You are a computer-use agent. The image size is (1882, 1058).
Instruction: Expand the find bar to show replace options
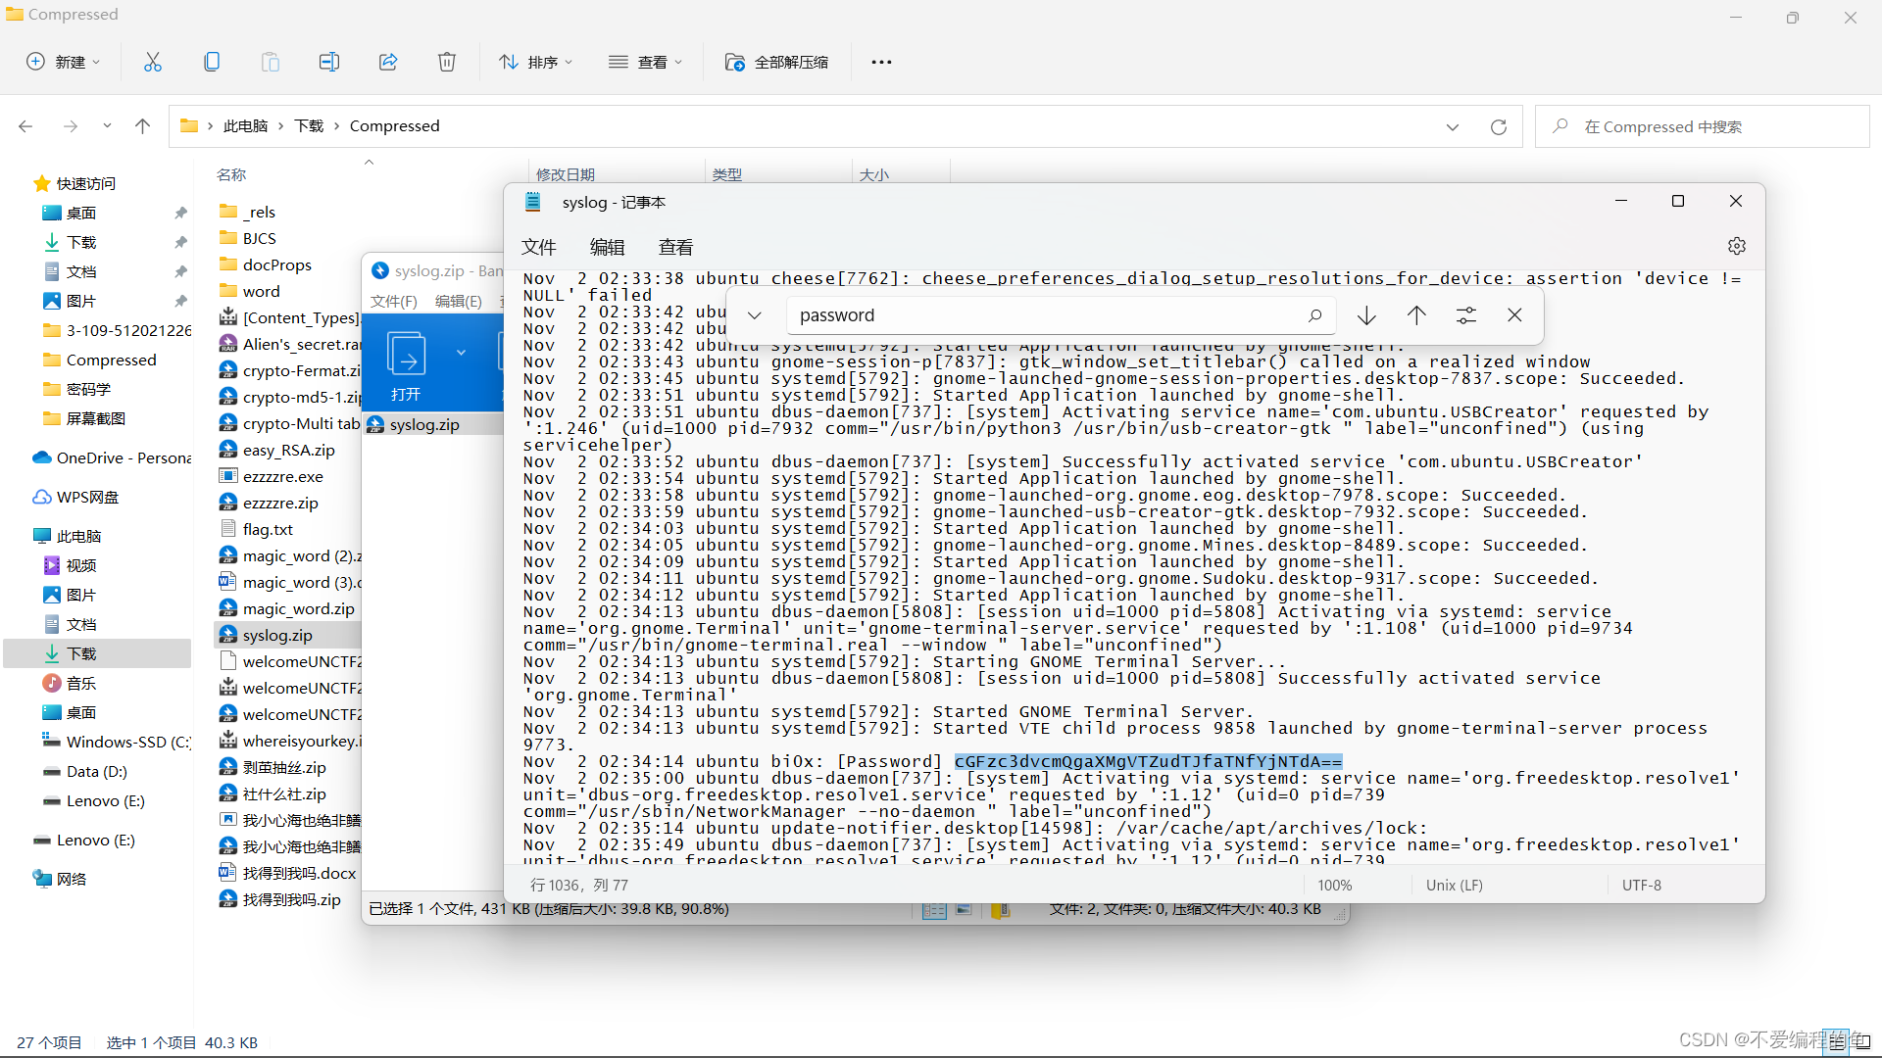[x=755, y=314]
